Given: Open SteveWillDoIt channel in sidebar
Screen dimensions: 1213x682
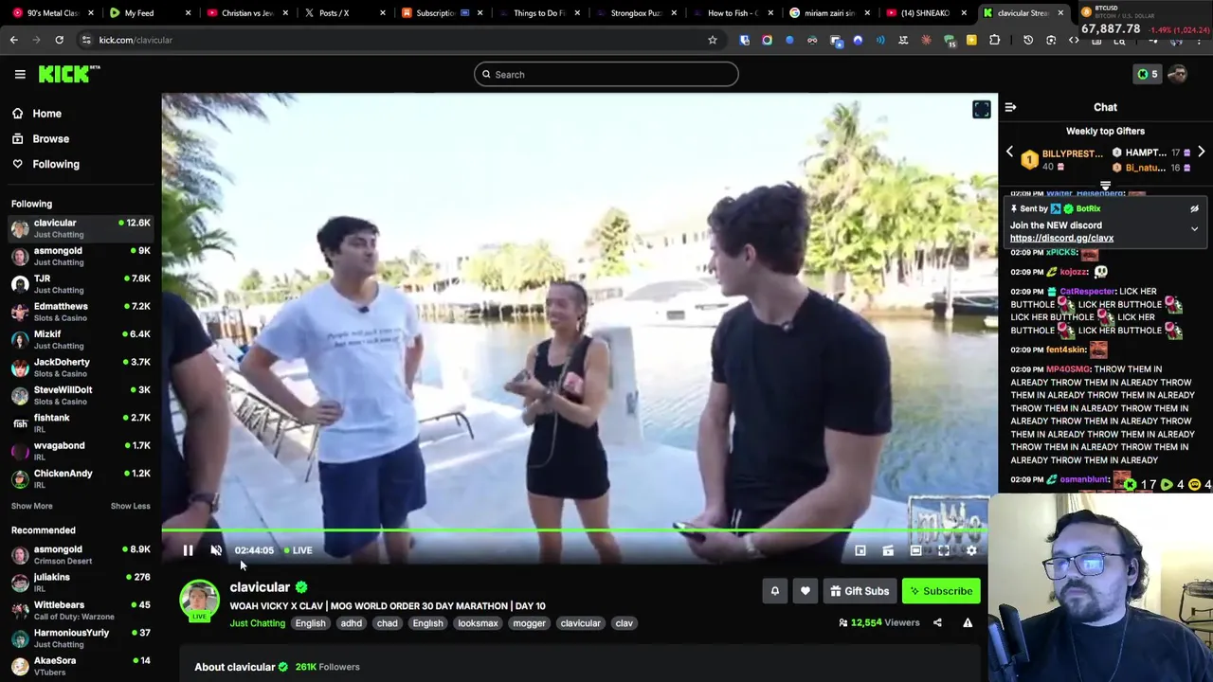Looking at the screenshot, I should tap(81, 395).
